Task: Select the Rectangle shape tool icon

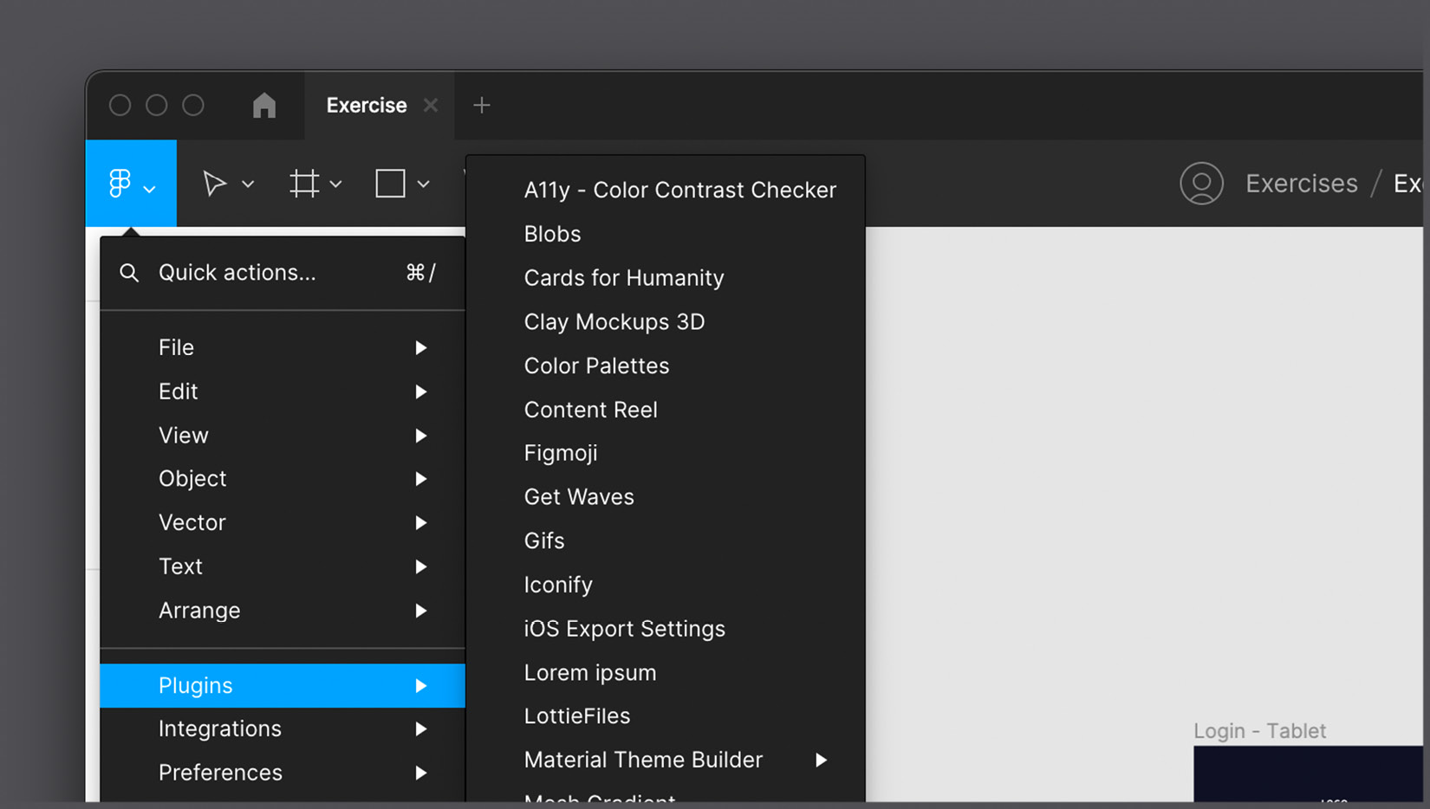Action: point(390,184)
